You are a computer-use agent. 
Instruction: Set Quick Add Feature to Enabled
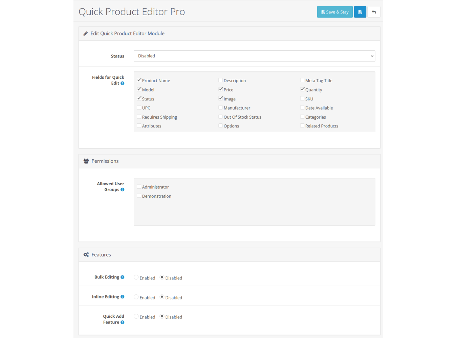136,317
